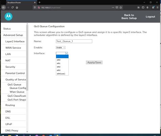Open DSL settings in sidebar

click(8, 118)
